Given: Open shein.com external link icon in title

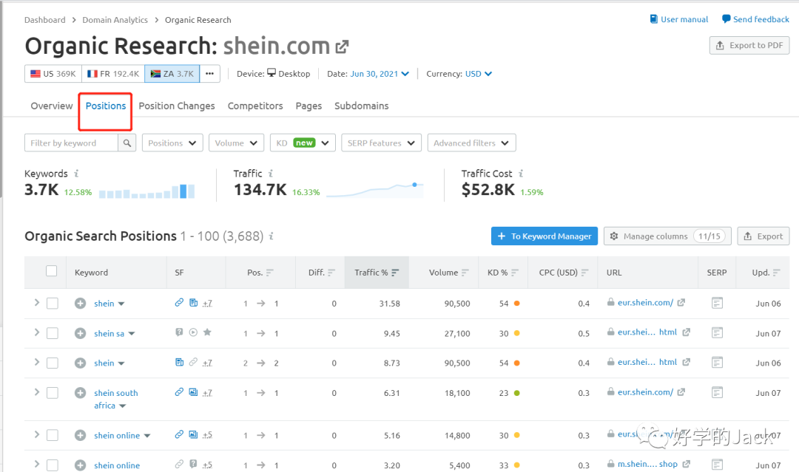Looking at the screenshot, I should tap(342, 47).
